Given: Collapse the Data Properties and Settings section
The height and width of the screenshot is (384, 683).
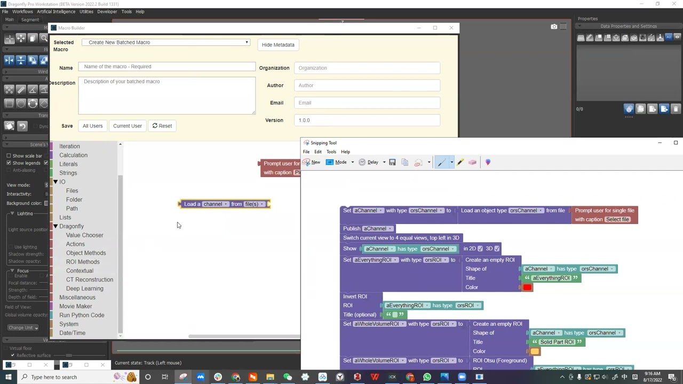Looking at the screenshot, I should [580, 26].
